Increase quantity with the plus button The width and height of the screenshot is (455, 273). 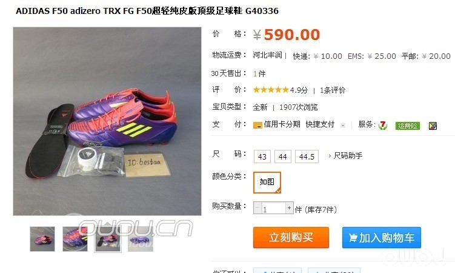click(x=290, y=208)
